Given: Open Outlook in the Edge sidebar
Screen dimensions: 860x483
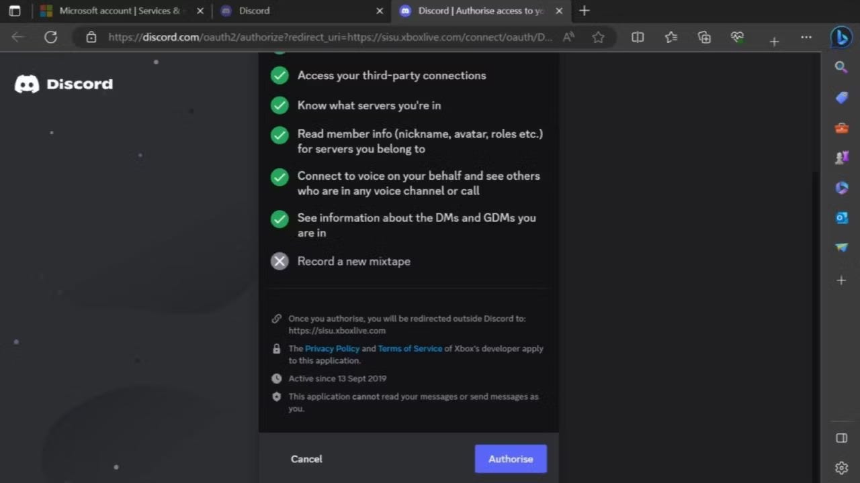Looking at the screenshot, I should point(841,217).
